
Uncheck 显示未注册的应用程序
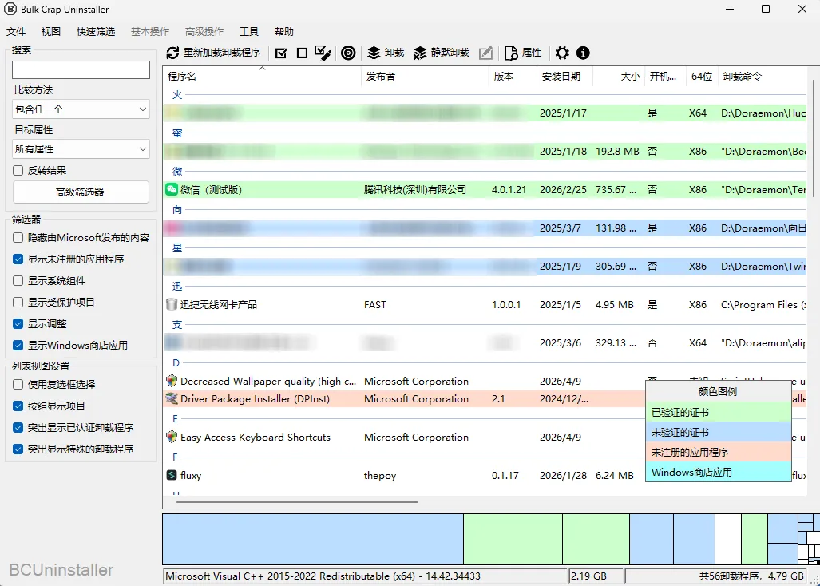[x=18, y=259]
